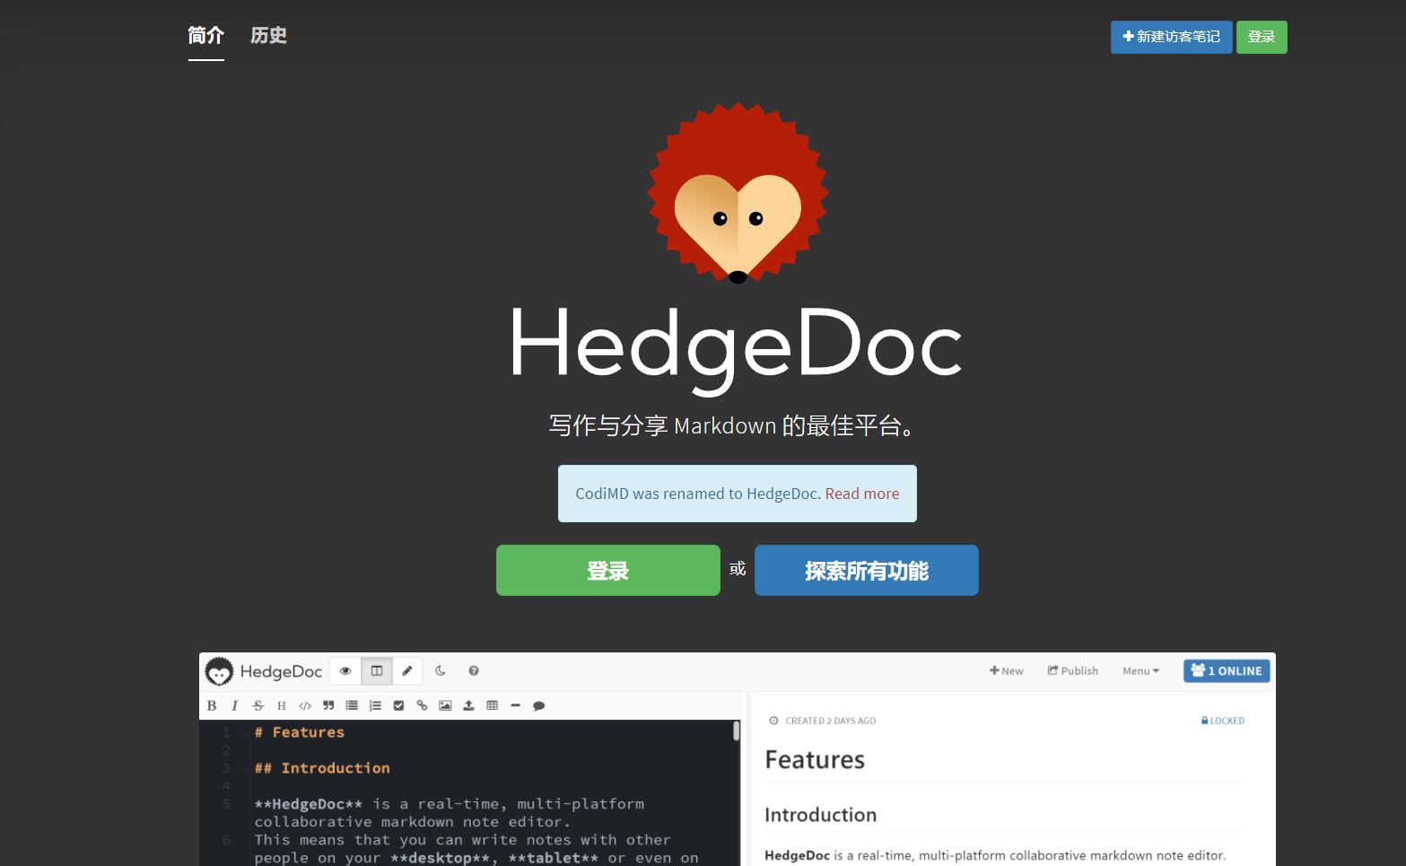Open the 简介 tab

pos(205,36)
